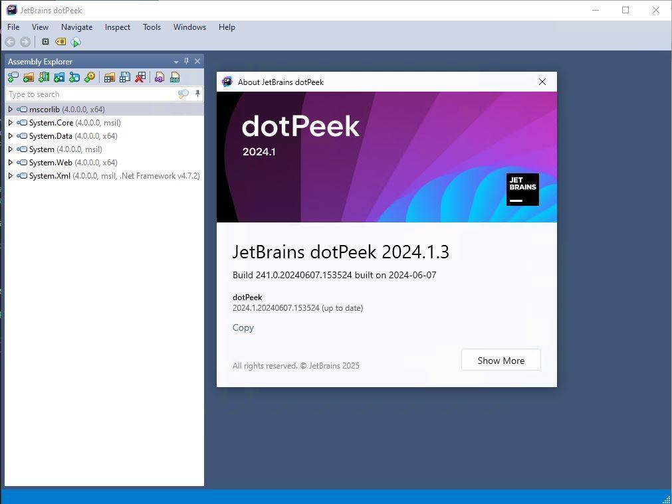Click the chip icon in the main toolbar
The width and height of the screenshot is (672, 504).
(x=45, y=42)
